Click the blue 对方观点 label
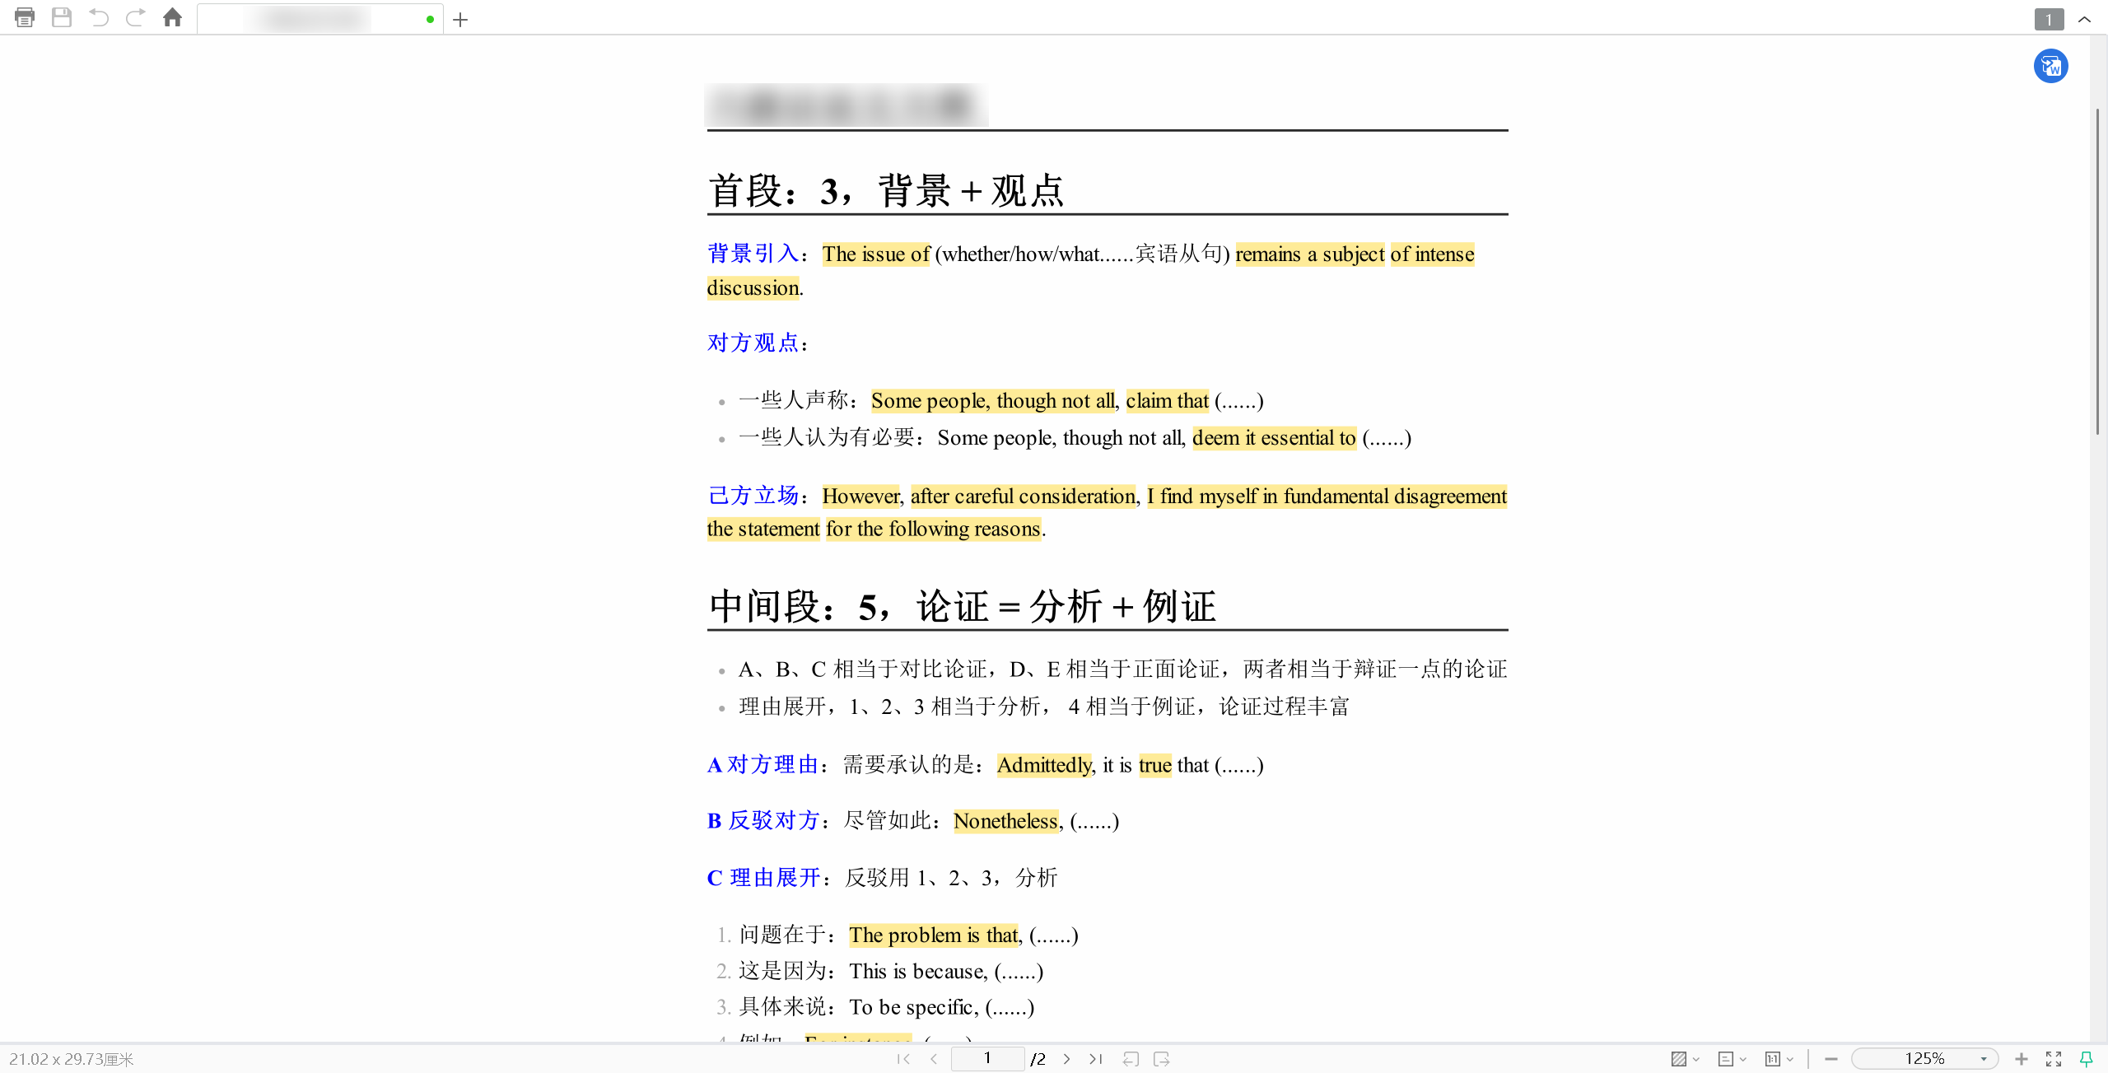Viewport: 2108px width, 1073px height. [753, 343]
